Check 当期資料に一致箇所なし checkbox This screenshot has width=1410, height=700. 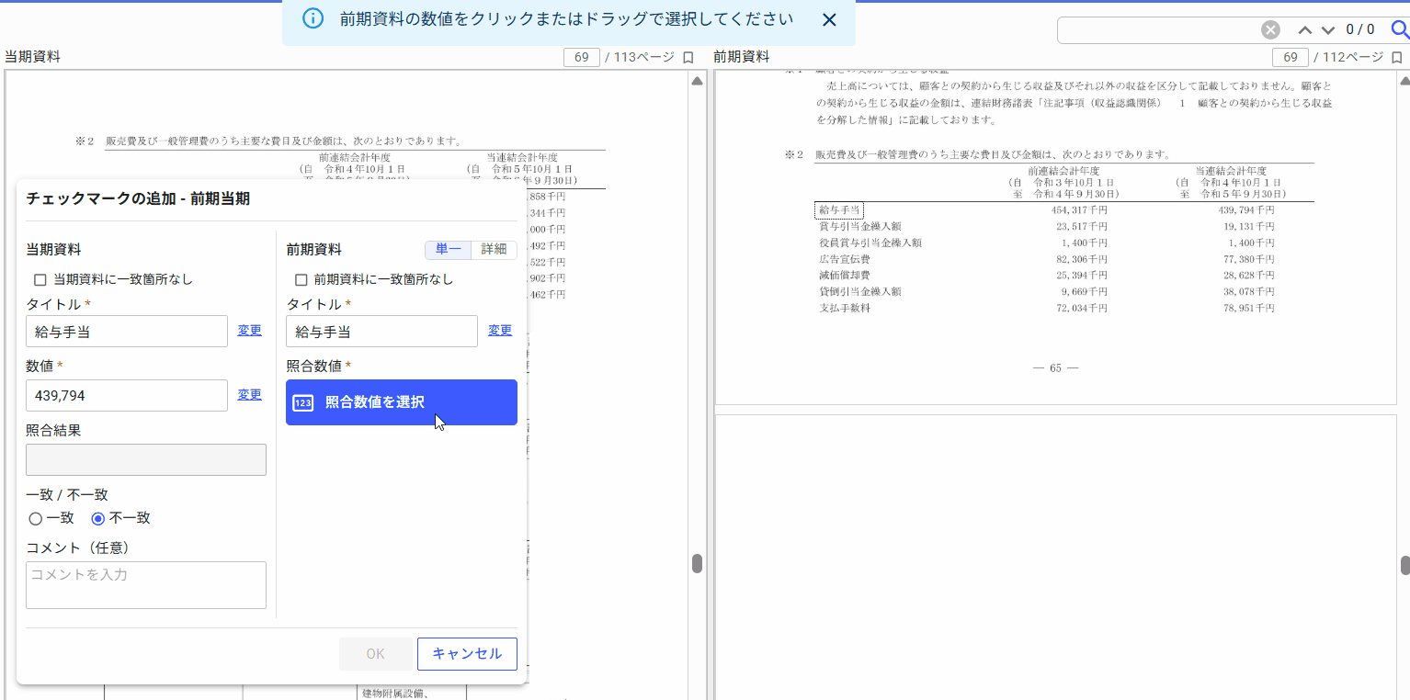(40, 279)
